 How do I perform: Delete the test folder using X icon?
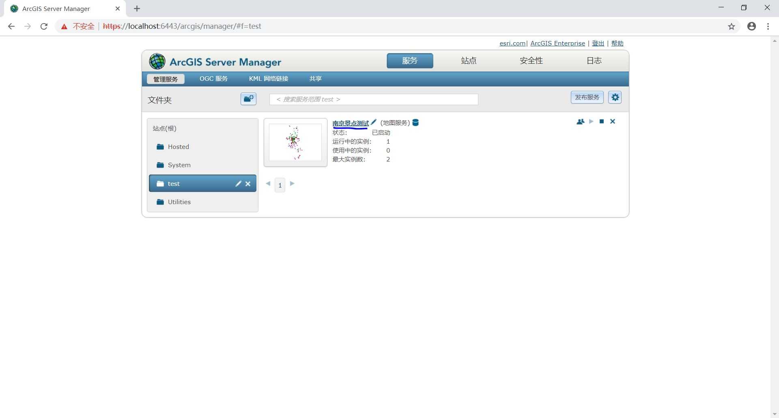click(248, 184)
